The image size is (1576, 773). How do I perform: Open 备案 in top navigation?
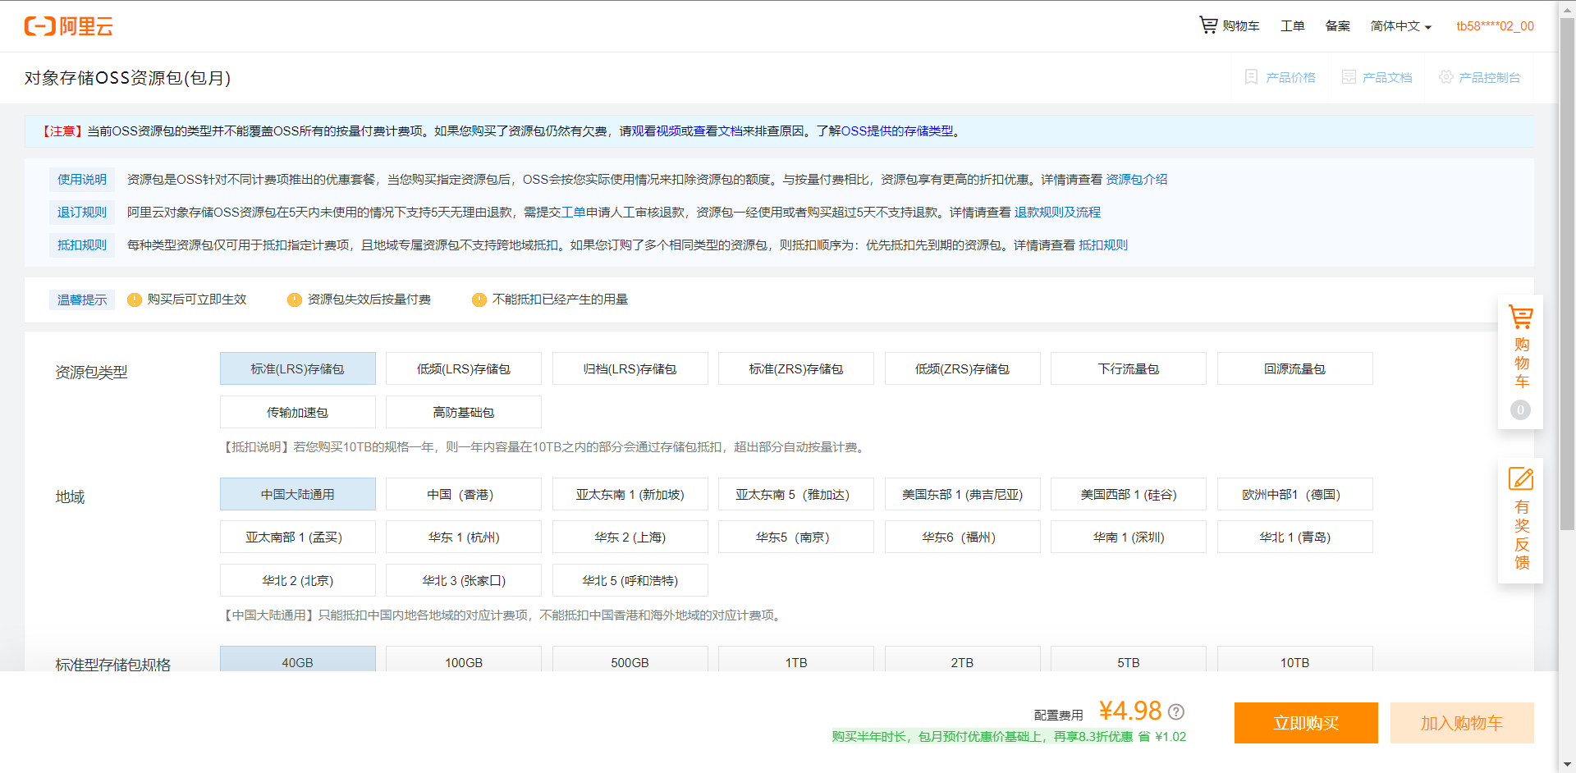[x=1337, y=26]
